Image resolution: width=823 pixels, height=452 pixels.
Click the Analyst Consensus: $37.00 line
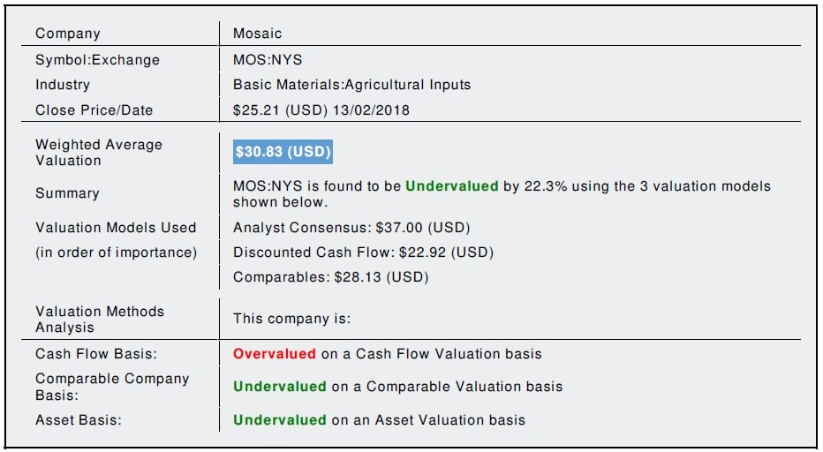click(x=351, y=227)
